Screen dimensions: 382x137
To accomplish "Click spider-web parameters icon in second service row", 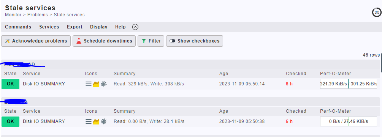I will 104,121.
